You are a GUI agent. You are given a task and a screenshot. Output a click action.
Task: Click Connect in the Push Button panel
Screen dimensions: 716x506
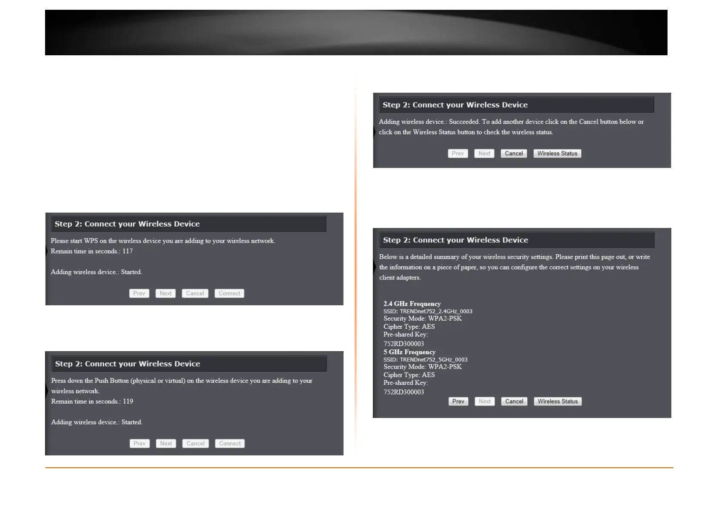coord(230,443)
